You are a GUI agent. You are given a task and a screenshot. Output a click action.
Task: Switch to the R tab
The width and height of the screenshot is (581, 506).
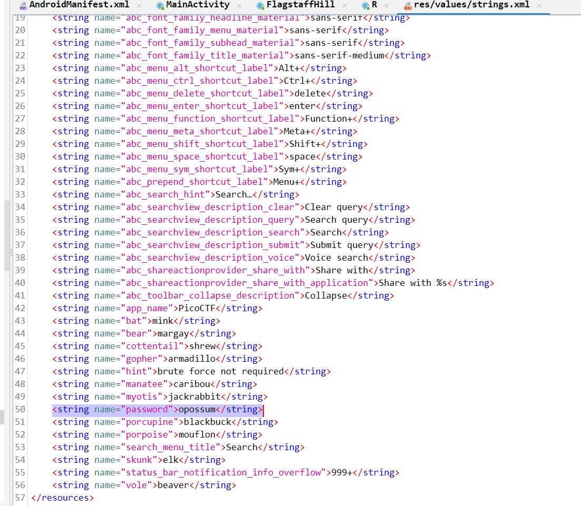coord(374,5)
